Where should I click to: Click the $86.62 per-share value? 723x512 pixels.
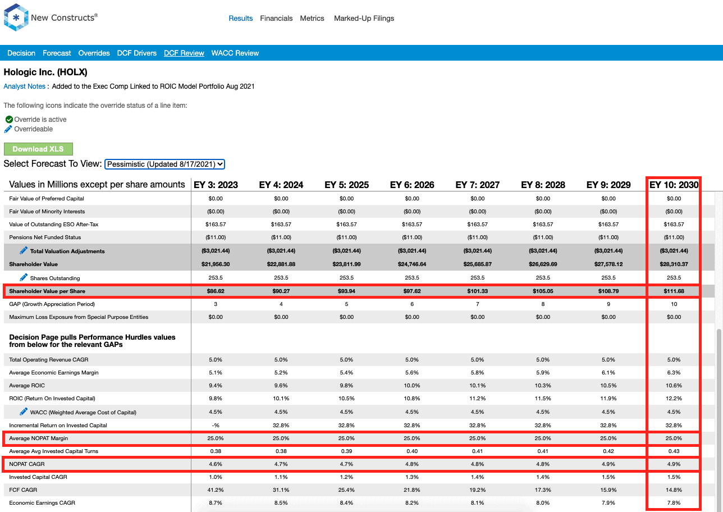point(216,291)
